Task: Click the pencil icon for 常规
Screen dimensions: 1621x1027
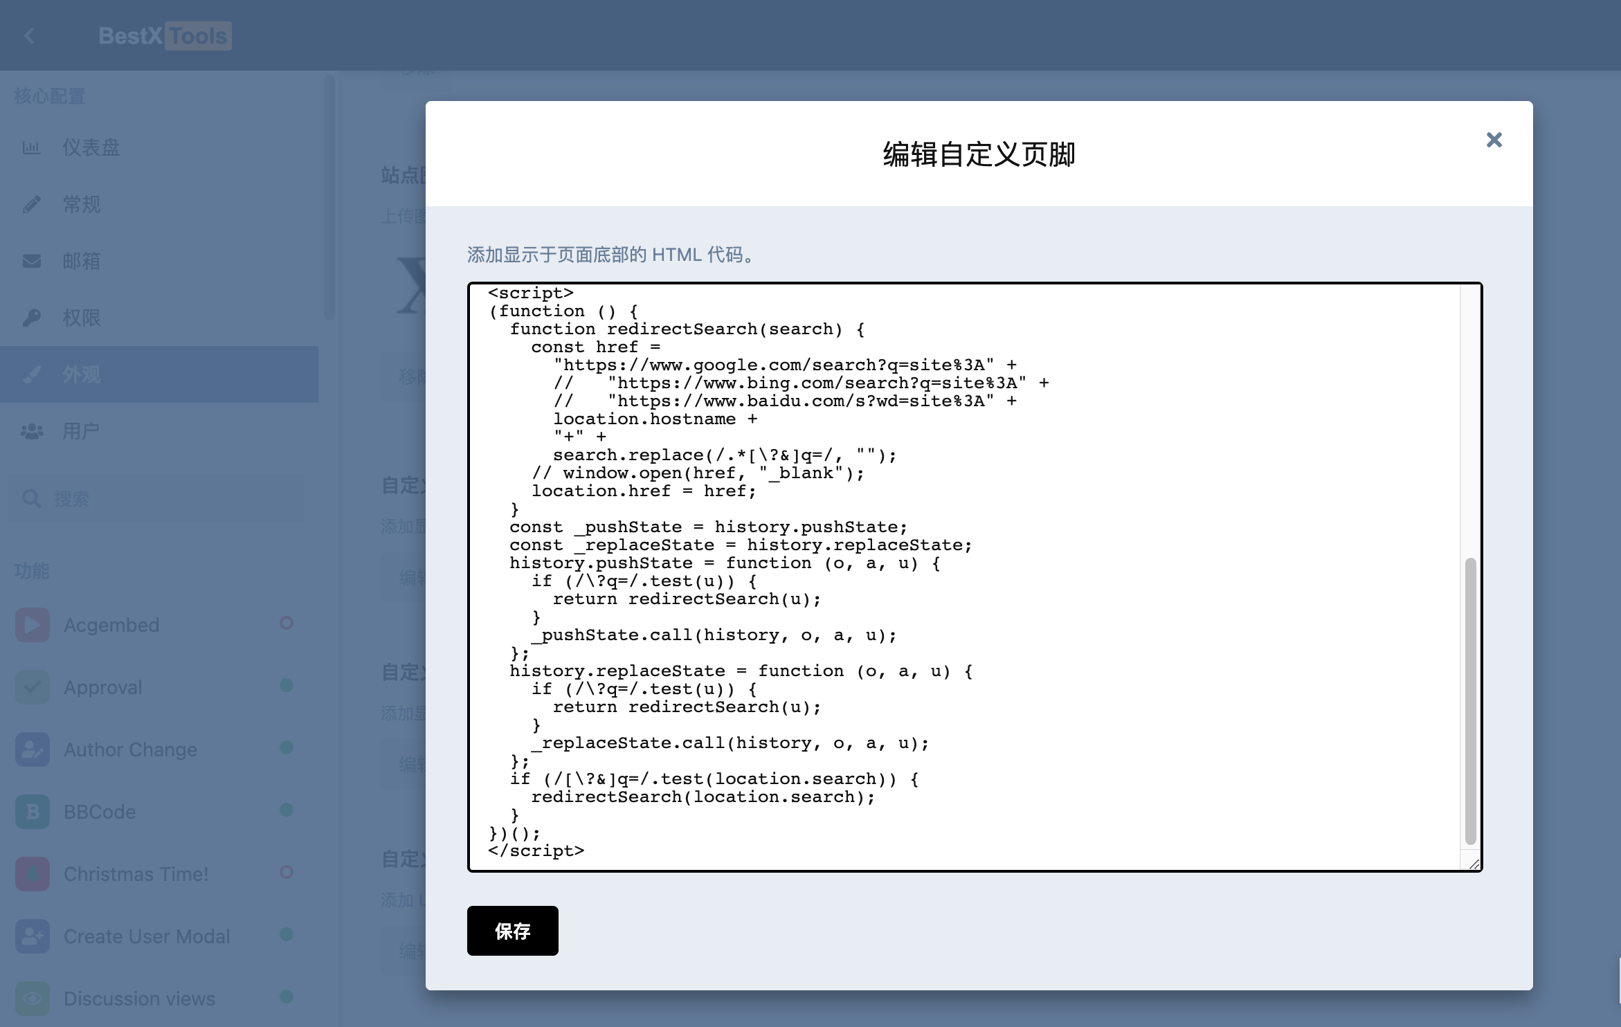Action: click(x=32, y=204)
